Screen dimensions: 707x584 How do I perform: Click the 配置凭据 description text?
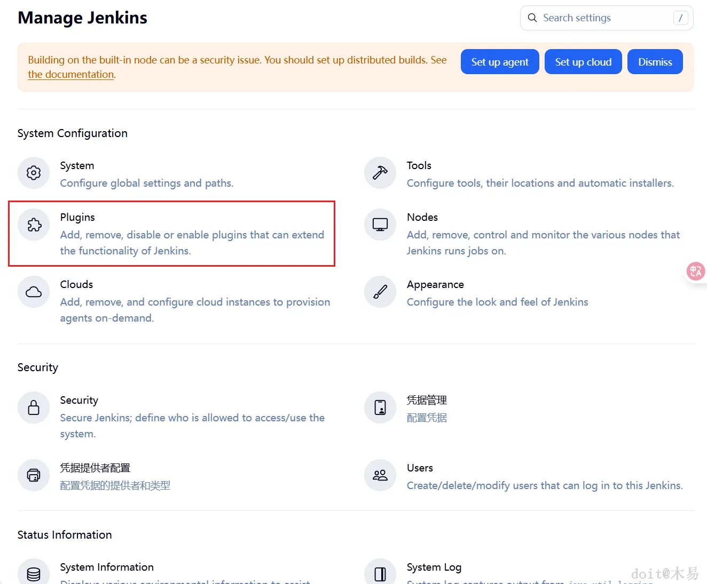pos(427,418)
